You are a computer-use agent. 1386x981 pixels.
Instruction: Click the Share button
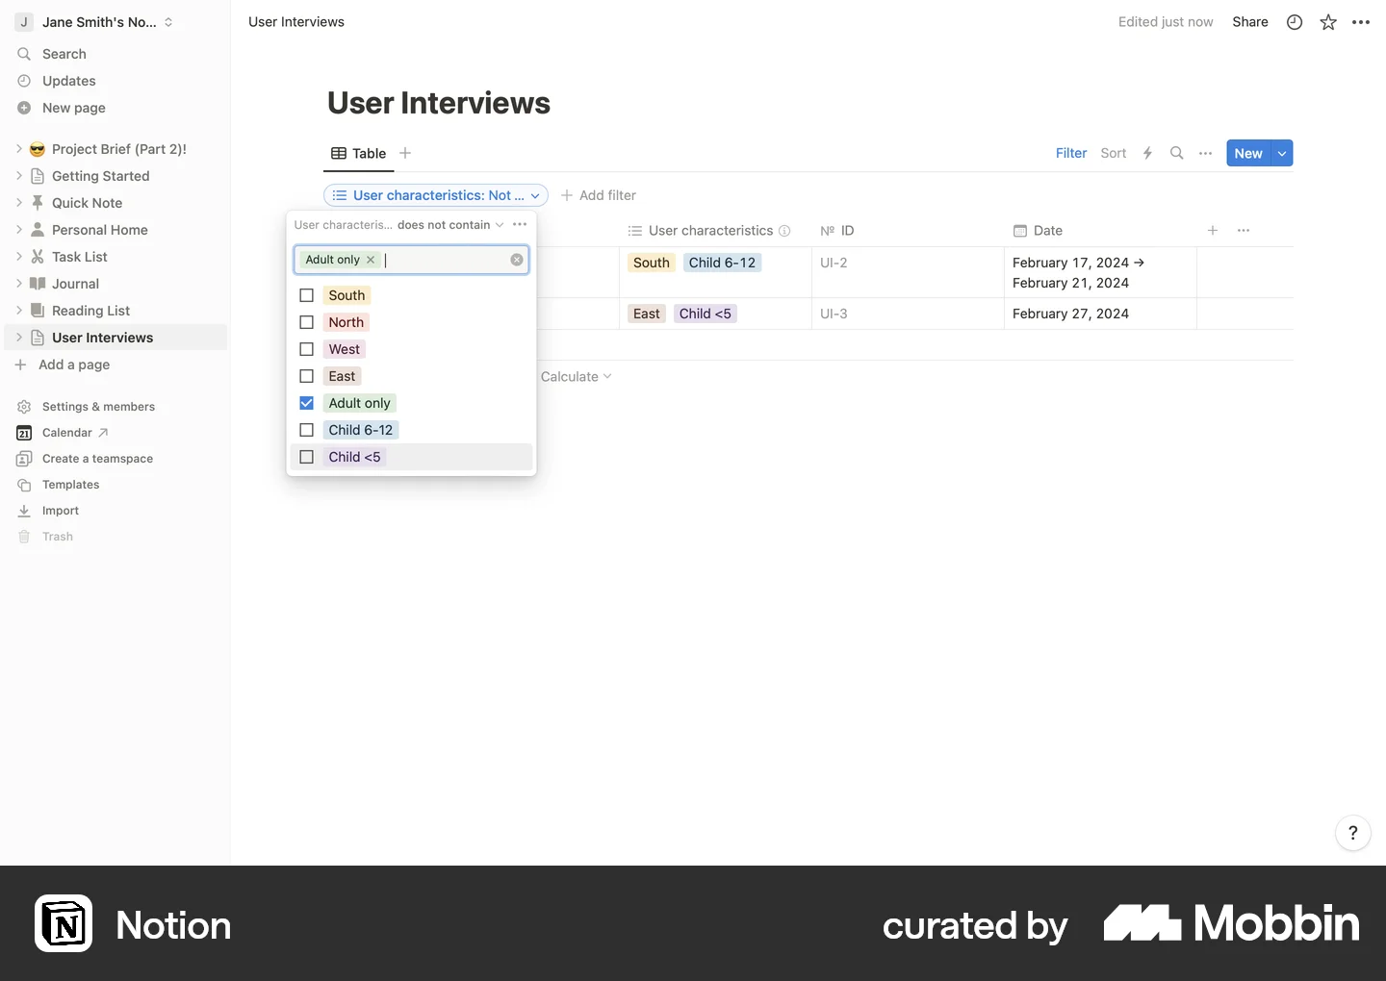click(1250, 22)
